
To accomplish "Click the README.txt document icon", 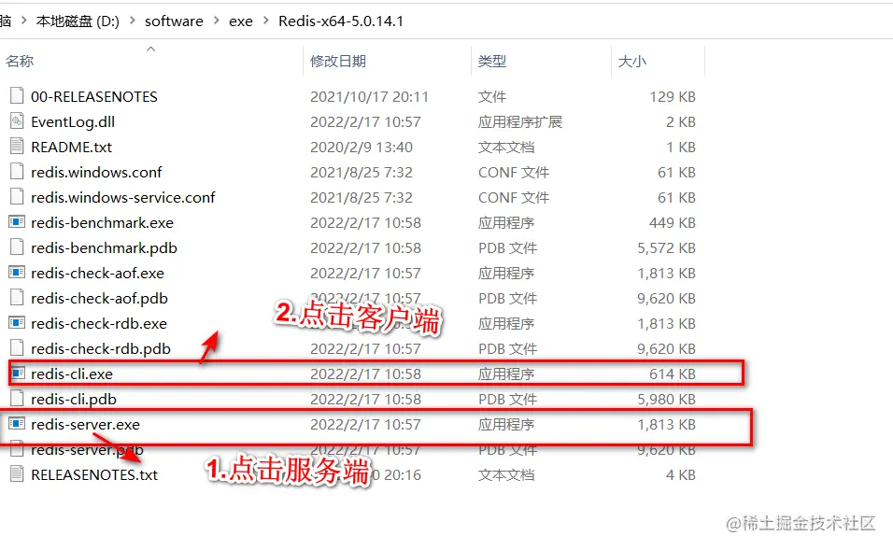I will [17, 147].
